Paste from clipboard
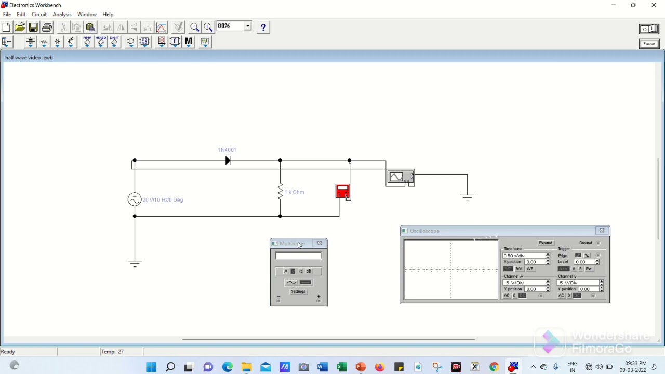The height and width of the screenshot is (374, 665). 90,27
